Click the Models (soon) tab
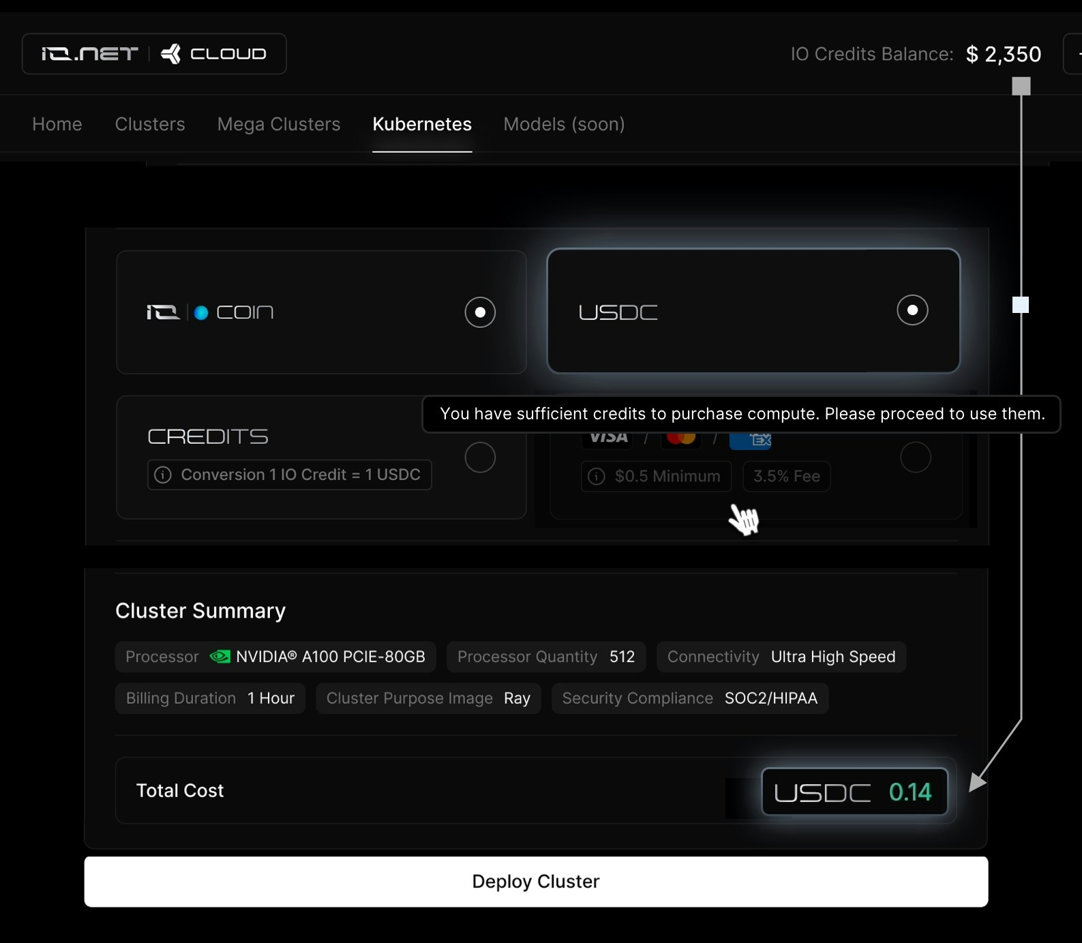Image resolution: width=1082 pixels, height=943 pixels. coord(564,124)
